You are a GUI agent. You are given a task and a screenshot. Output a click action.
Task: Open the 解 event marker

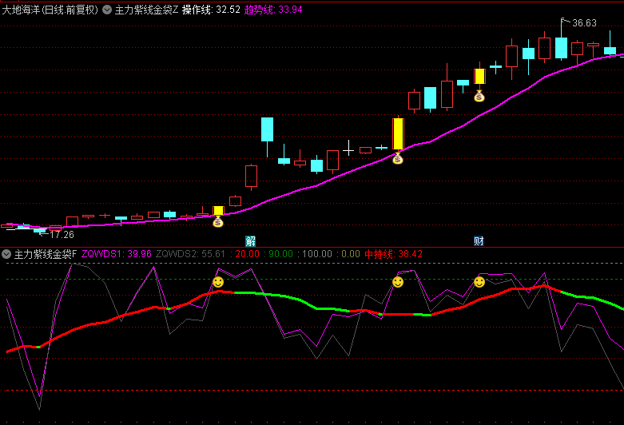tap(250, 240)
